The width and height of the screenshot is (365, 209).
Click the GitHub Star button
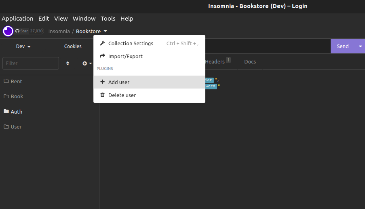pos(22,31)
